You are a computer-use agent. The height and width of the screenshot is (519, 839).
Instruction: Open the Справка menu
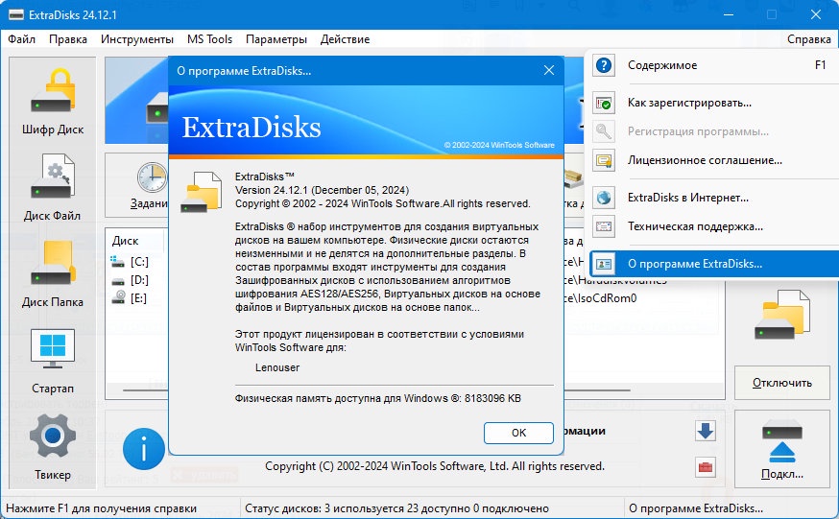tap(808, 39)
